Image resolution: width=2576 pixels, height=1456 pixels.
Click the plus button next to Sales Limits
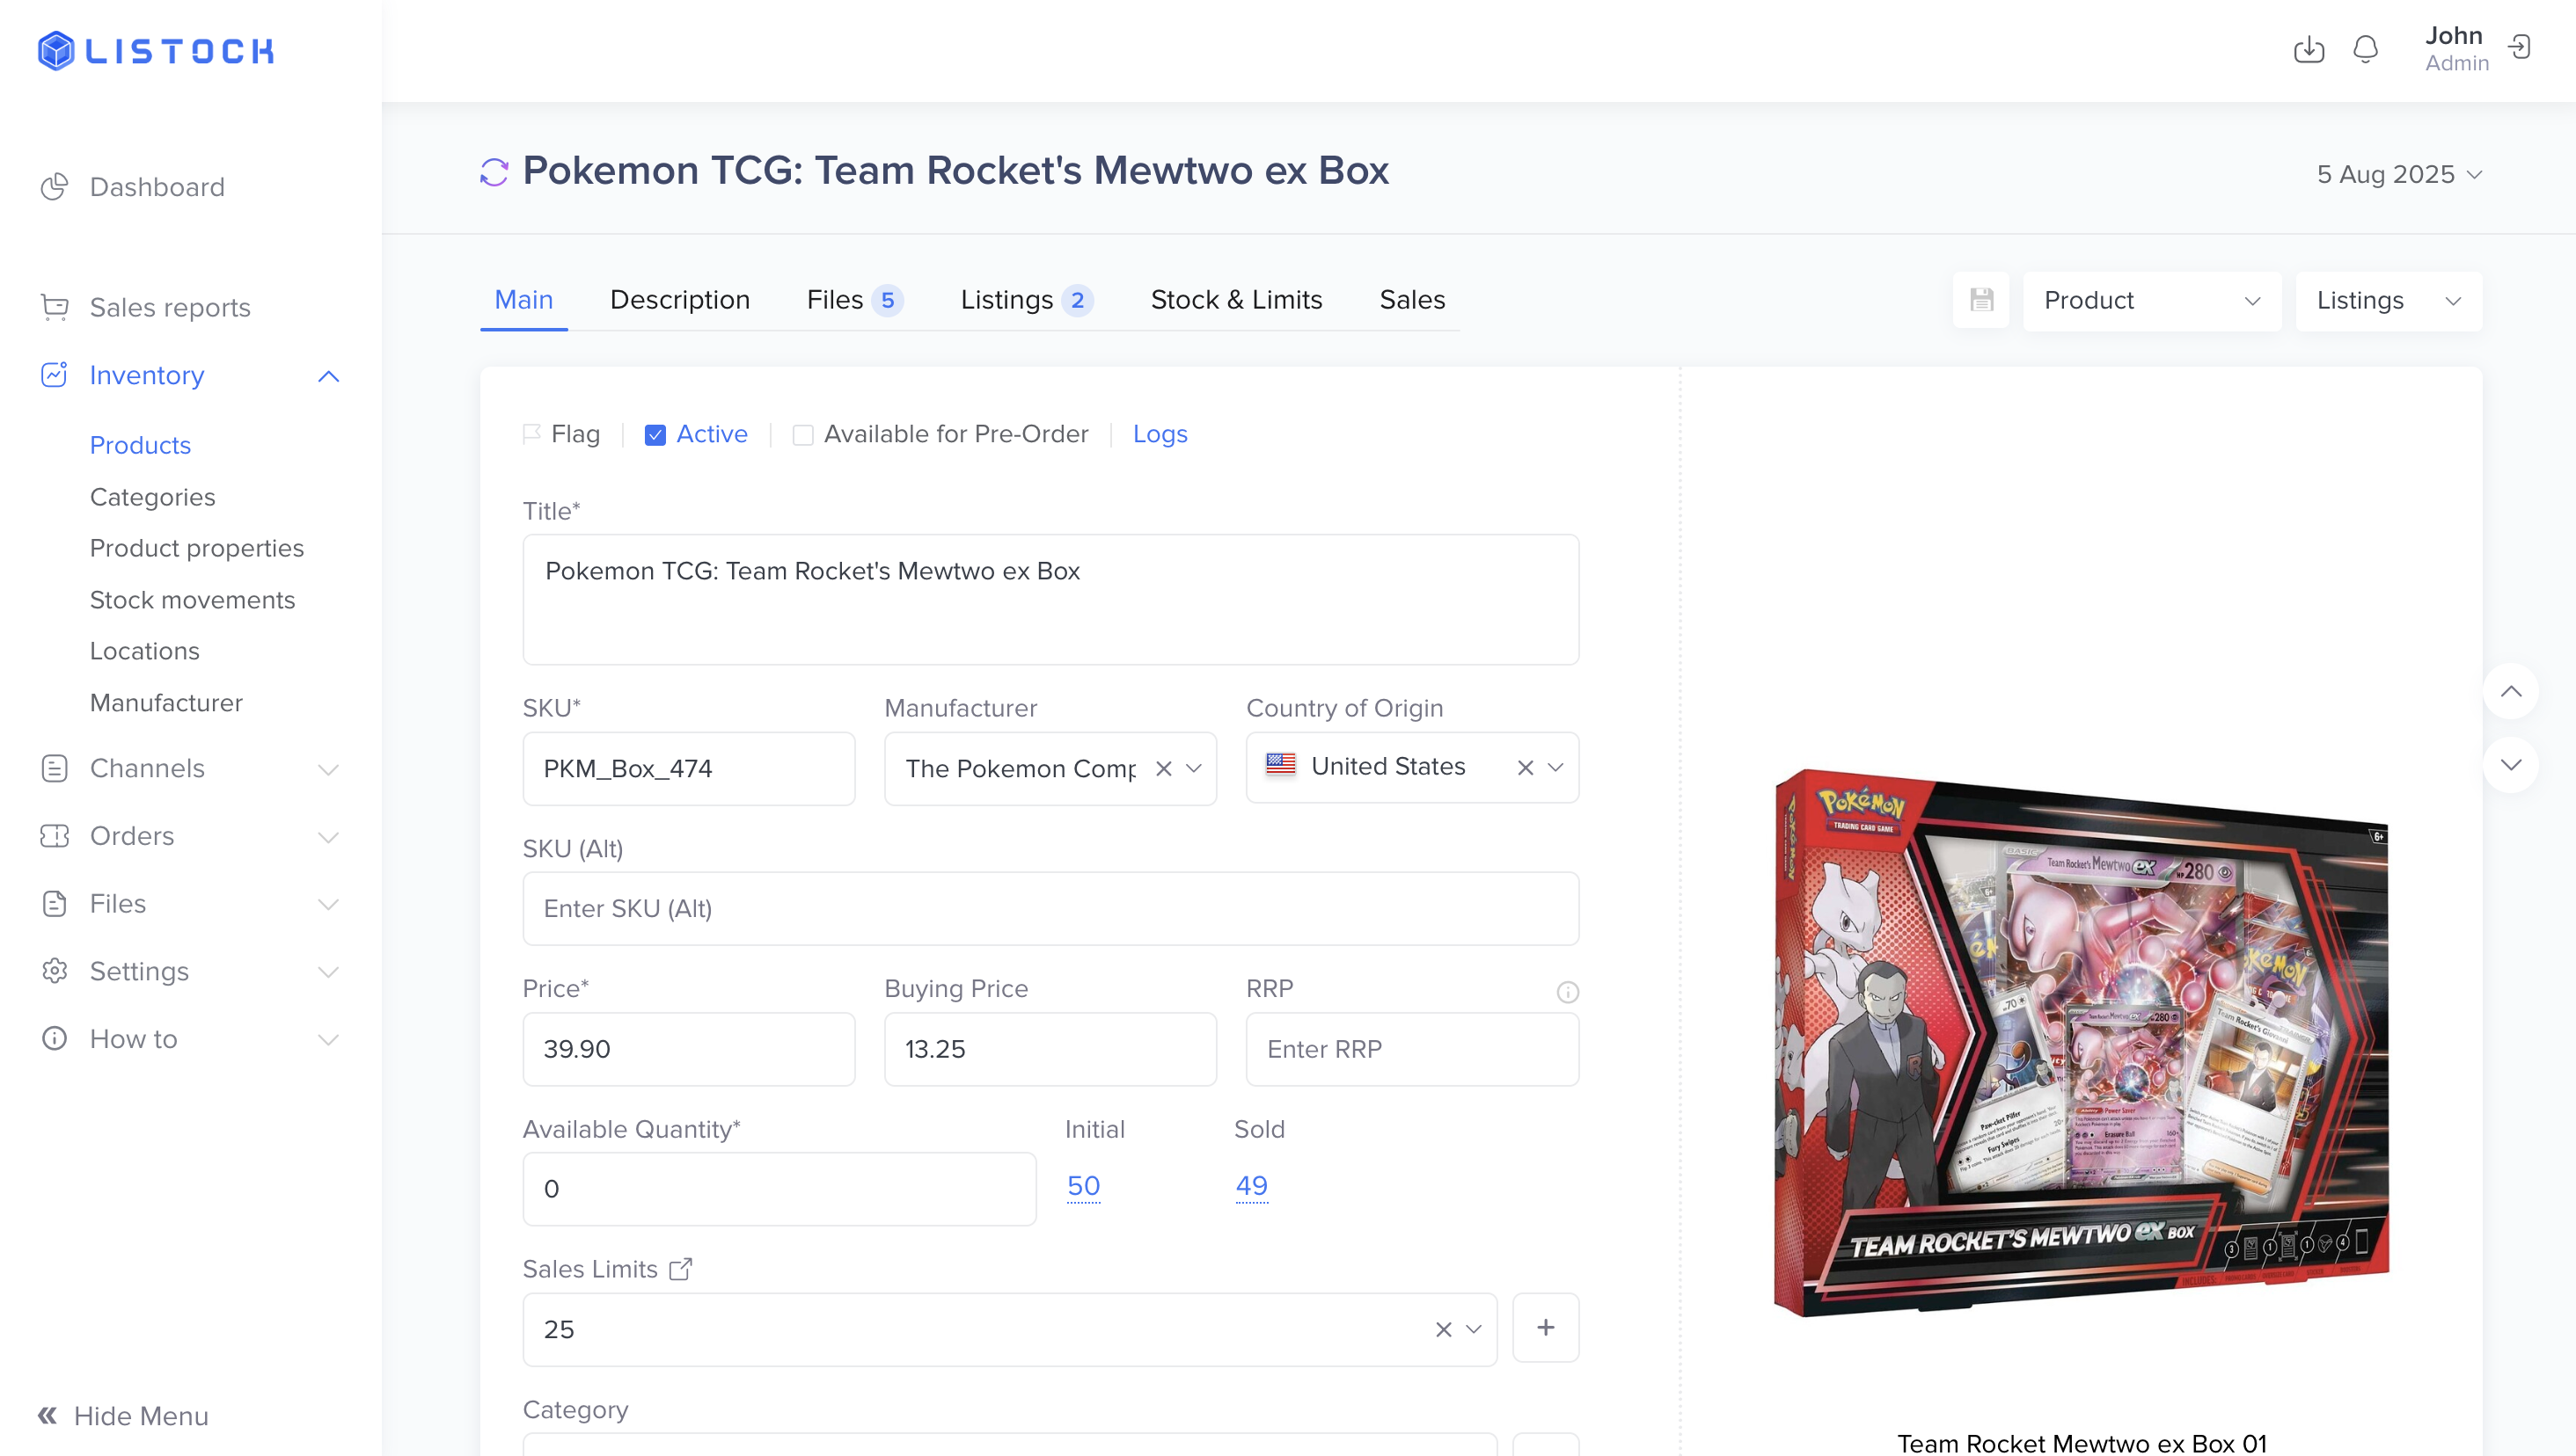click(x=1545, y=1327)
